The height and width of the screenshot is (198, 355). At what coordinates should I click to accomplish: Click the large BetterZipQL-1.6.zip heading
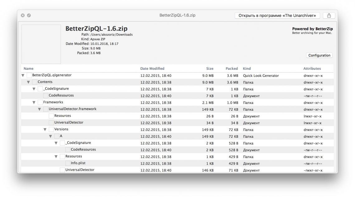click(97, 29)
